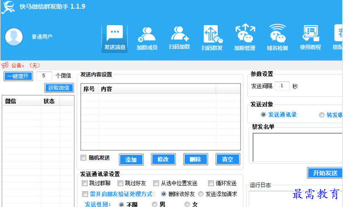Click the 运行日志 label
This screenshot has width=343, height=207.
click(x=260, y=185)
